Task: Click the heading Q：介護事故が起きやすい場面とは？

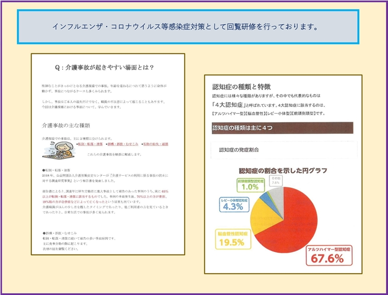Action: (104, 67)
